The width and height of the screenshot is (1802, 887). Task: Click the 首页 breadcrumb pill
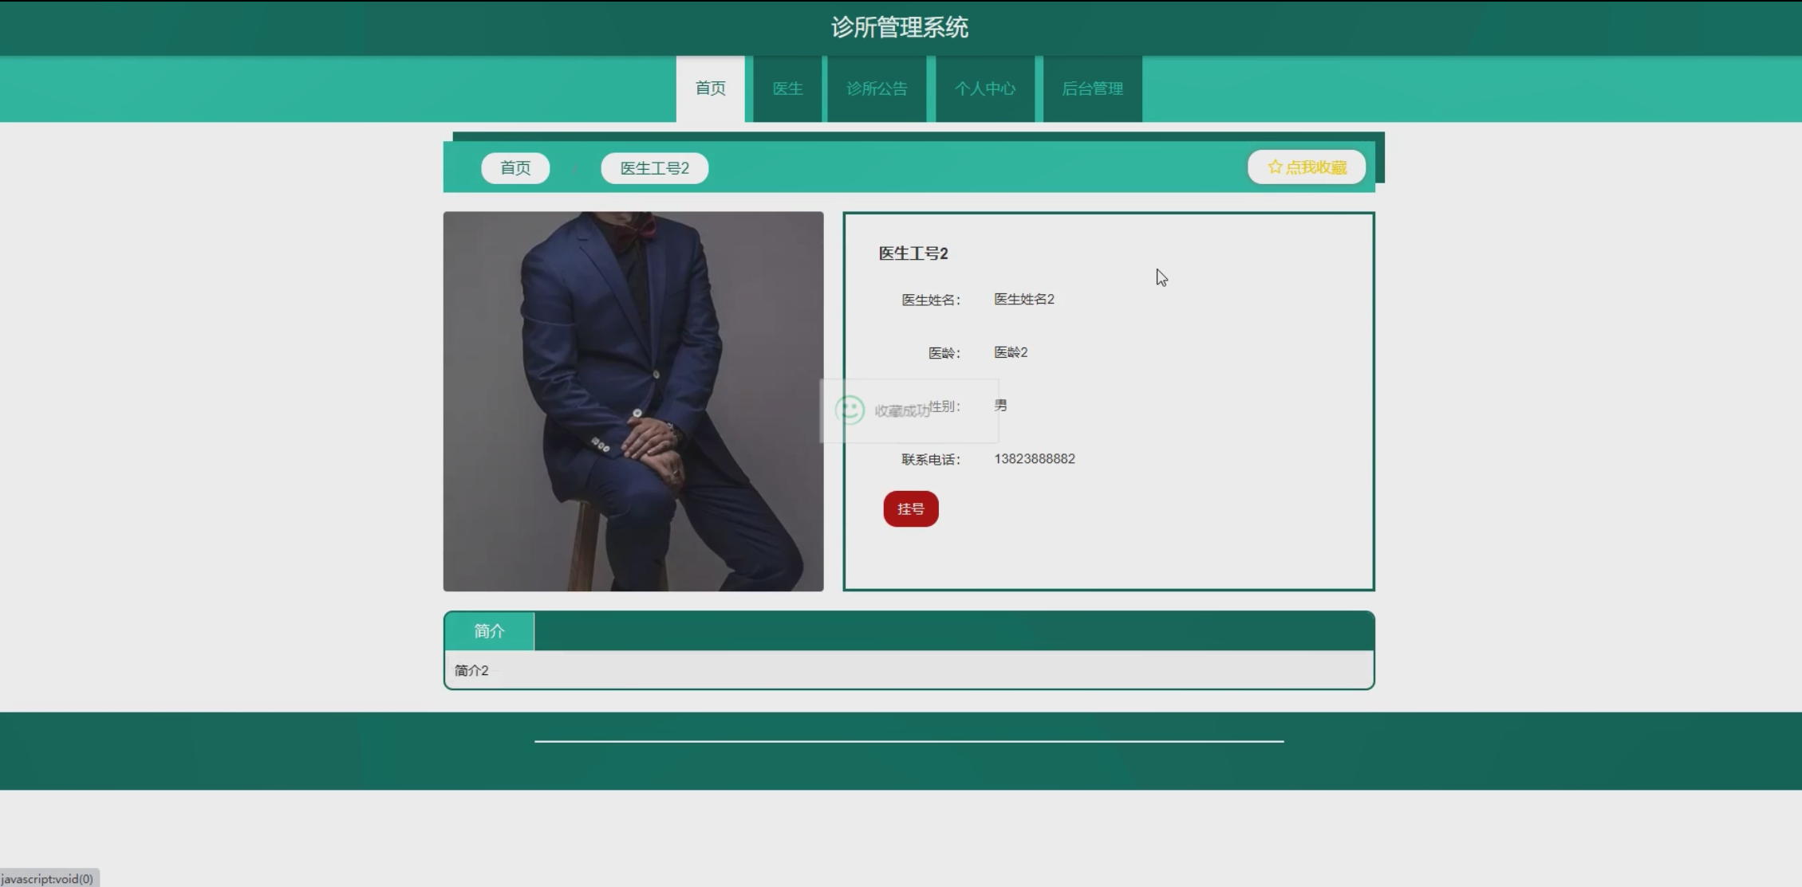click(515, 168)
